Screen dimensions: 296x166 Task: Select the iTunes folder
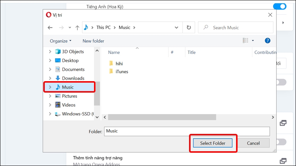pos(121,72)
